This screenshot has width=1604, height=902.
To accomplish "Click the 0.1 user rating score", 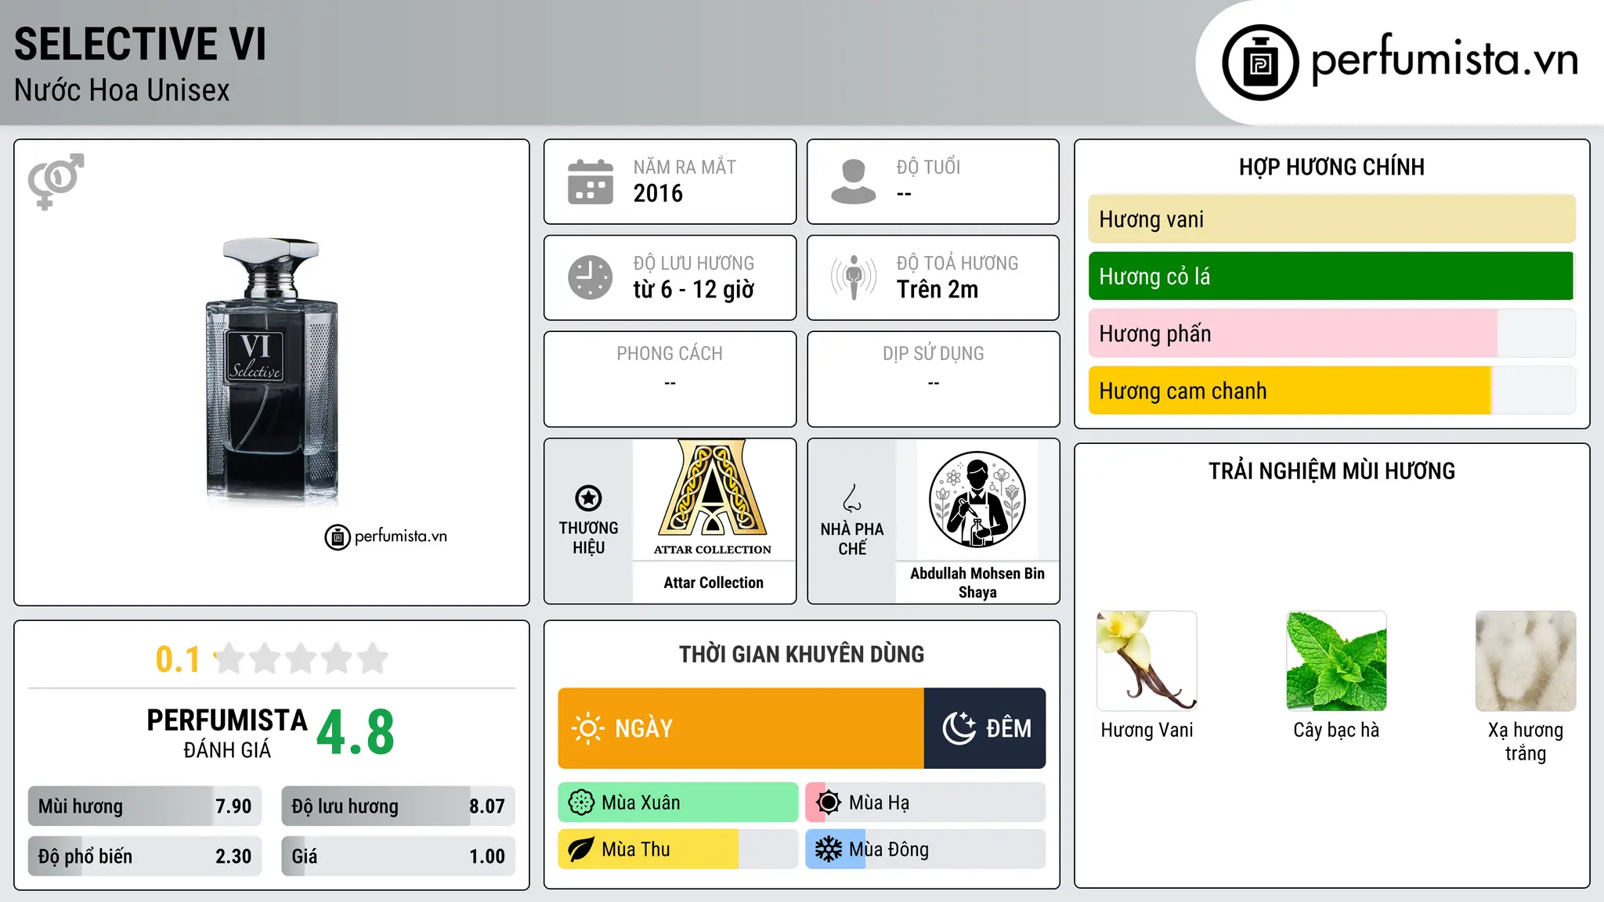I will pyautogui.click(x=178, y=659).
